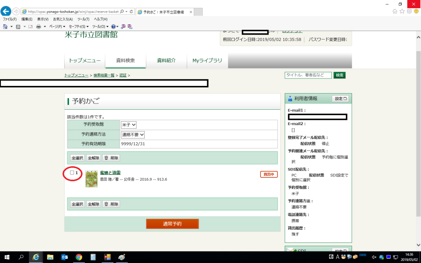Image resolution: width=421 pixels, height=263 pixels.
Task: Click the browser address bar URL
Action: pyautogui.click(x=73, y=12)
